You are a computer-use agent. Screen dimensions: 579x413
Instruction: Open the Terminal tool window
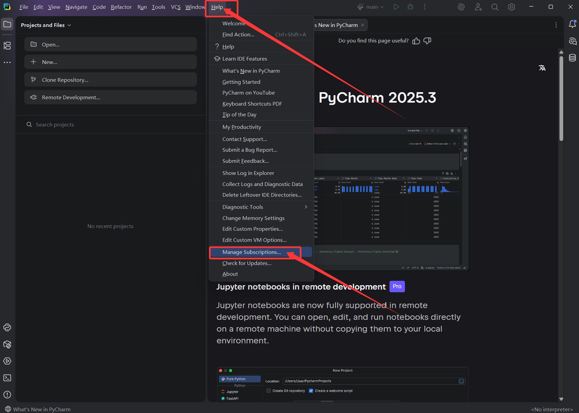(7, 377)
